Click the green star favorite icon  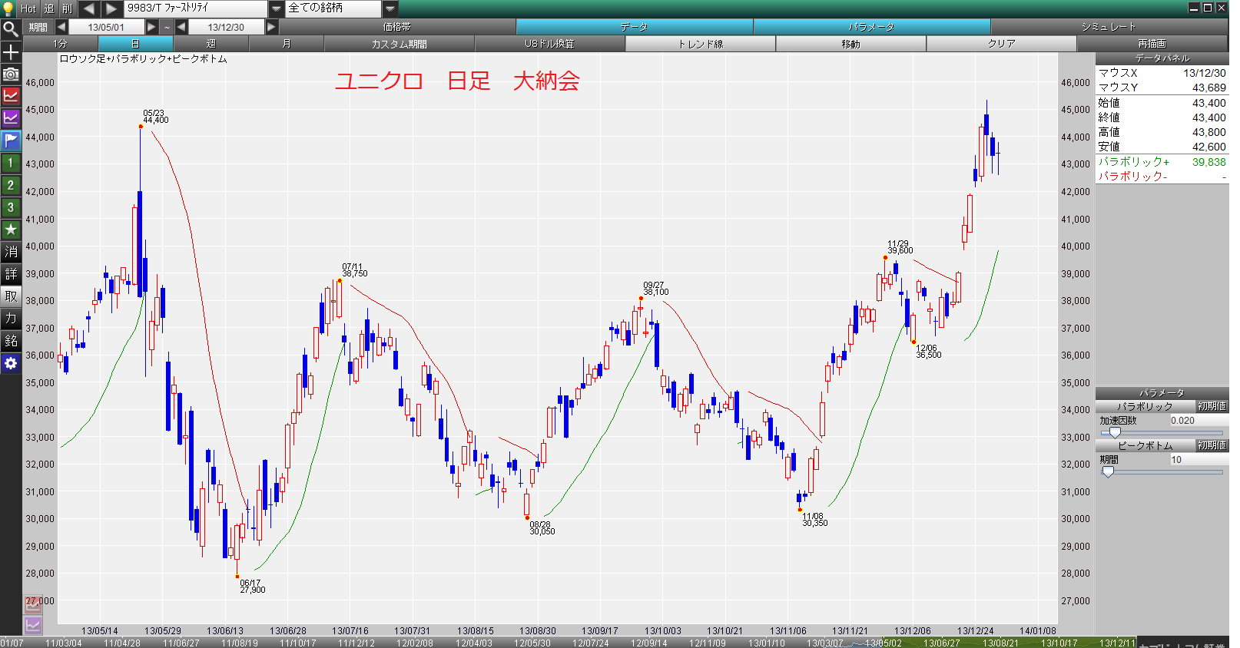[11, 230]
